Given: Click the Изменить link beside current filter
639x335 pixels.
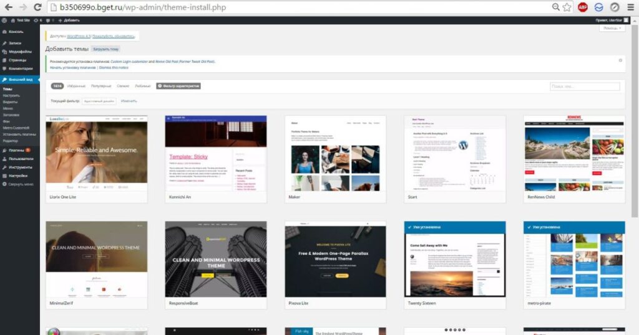Looking at the screenshot, I should (x=129, y=101).
